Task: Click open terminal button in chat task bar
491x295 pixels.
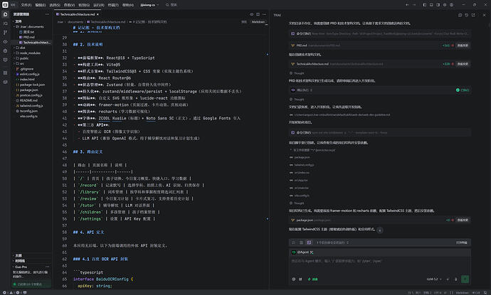Action: pos(462,242)
